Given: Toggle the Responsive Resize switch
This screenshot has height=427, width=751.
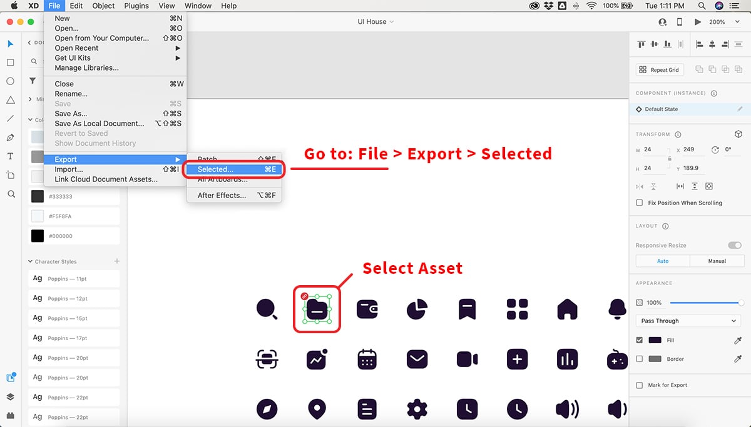Looking at the screenshot, I should pyautogui.click(x=734, y=245).
